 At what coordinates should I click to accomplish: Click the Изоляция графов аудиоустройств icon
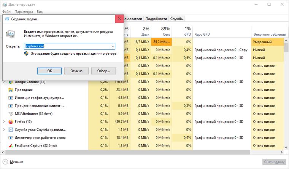click(11, 98)
